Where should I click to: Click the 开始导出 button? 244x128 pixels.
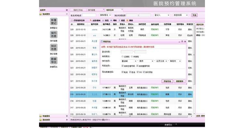pyautogui.click(x=167, y=81)
